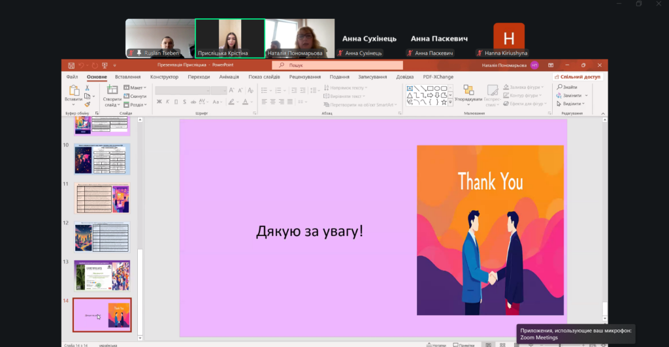Select slide 13 thumbnail with certificate

tap(102, 275)
